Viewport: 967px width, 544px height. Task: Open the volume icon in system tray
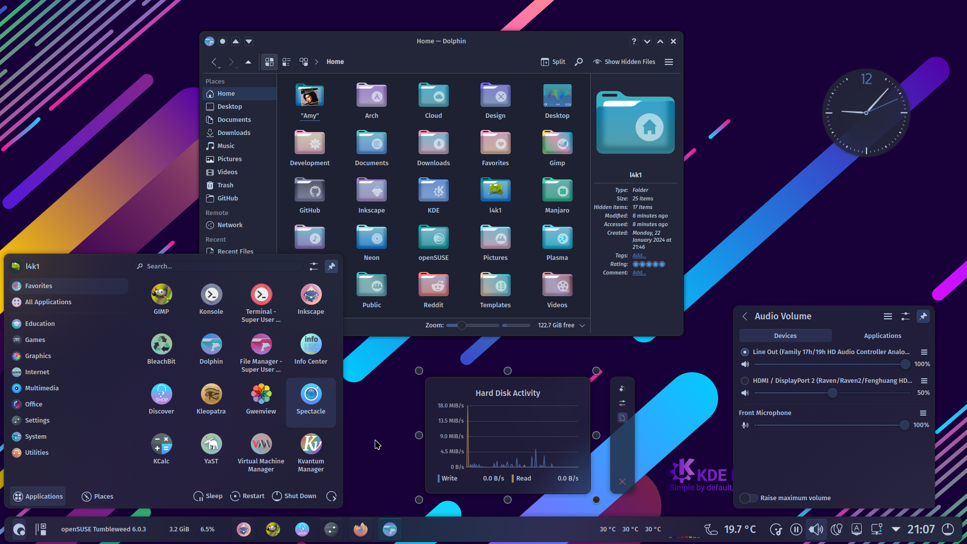tap(815, 529)
